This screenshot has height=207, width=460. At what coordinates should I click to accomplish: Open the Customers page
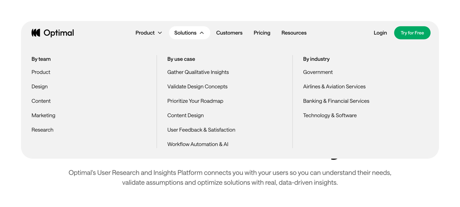(229, 33)
